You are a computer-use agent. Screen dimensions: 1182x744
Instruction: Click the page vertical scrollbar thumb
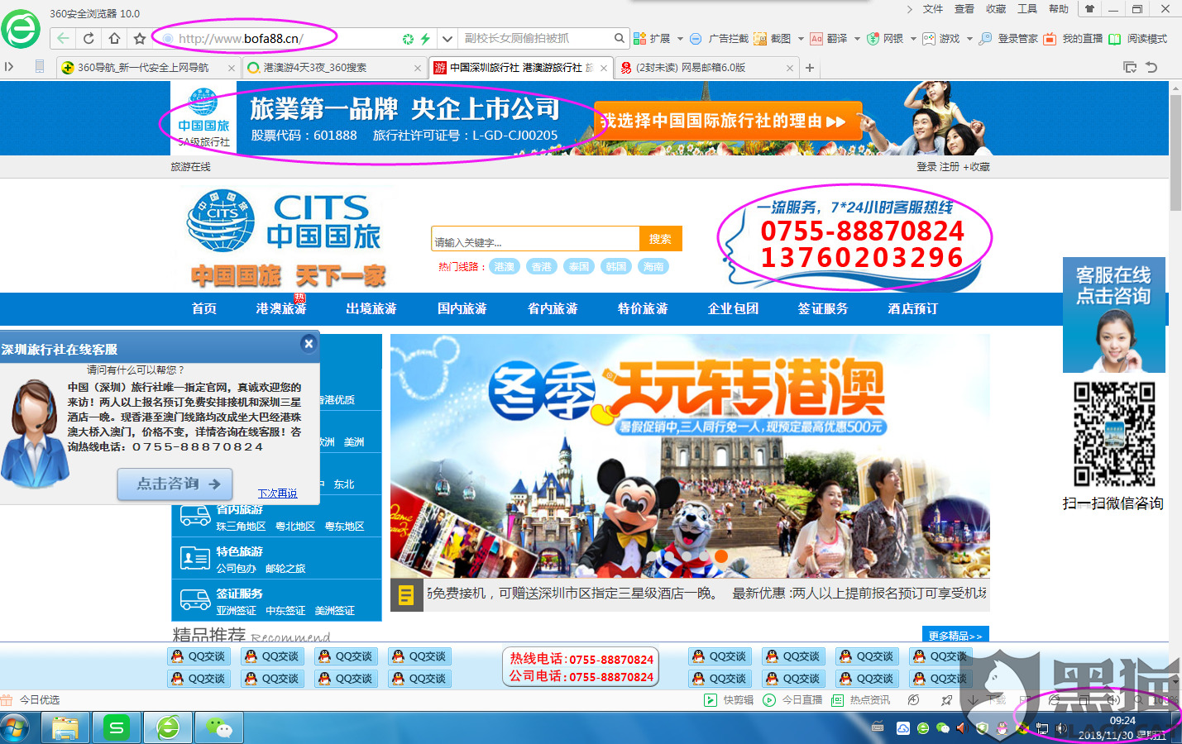coord(1175,153)
